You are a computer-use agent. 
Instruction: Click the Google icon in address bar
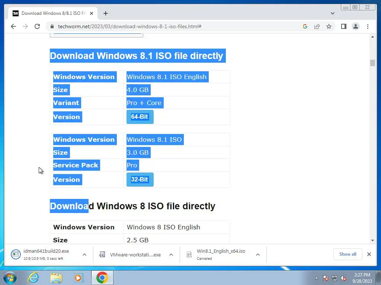click(x=305, y=26)
